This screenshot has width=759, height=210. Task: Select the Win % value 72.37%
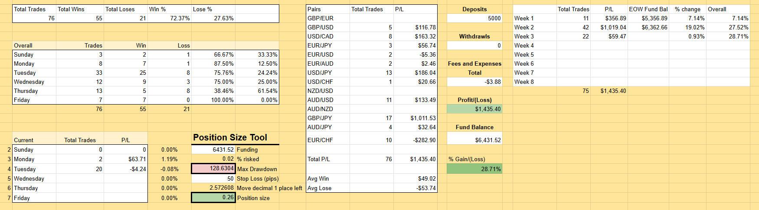coord(170,18)
